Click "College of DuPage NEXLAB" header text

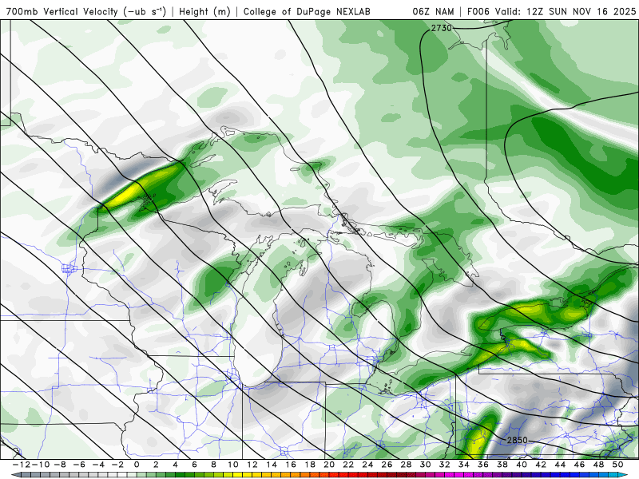tap(307, 11)
